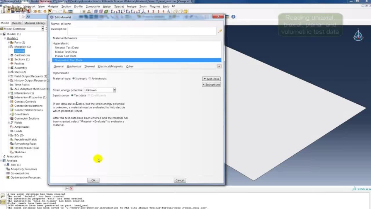
Task: Click the red stop icon above message area
Action: click(x=71, y=188)
